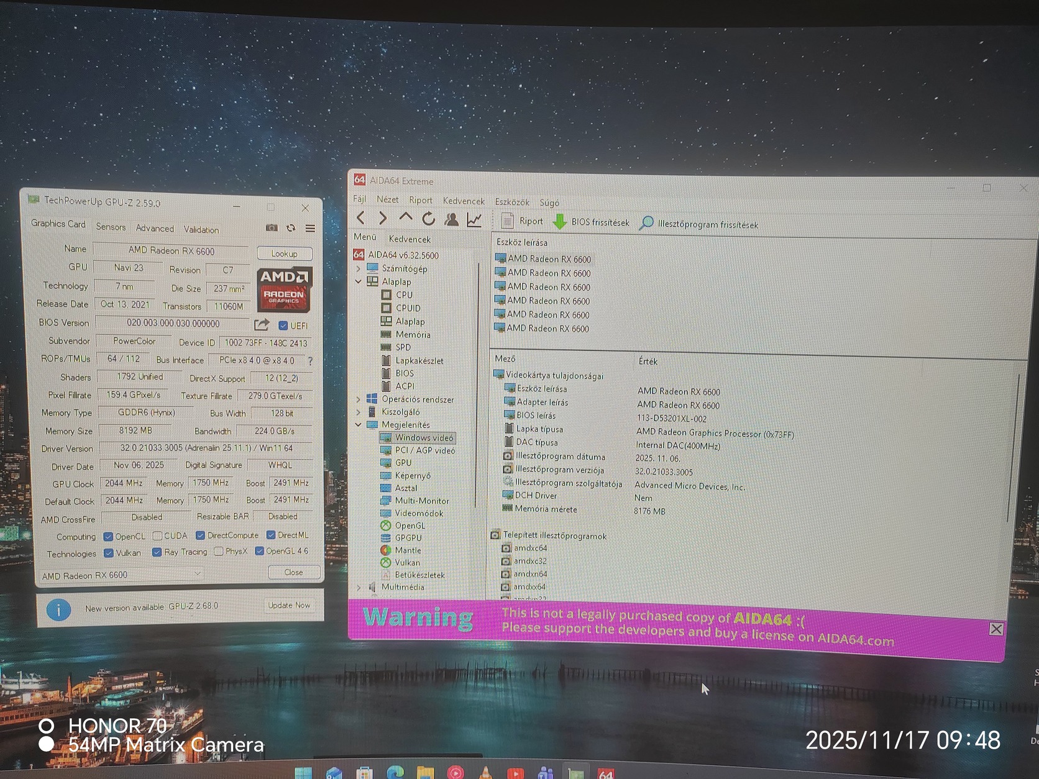Click the Lookup button in GPU-Z

285,253
